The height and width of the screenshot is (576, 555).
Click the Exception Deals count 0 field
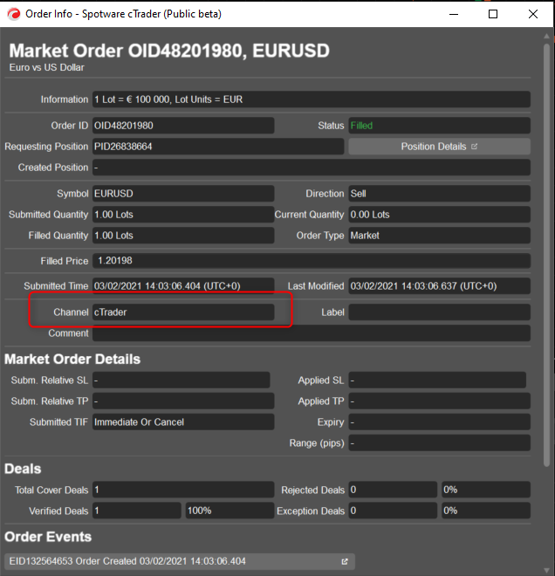pos(393,511)
